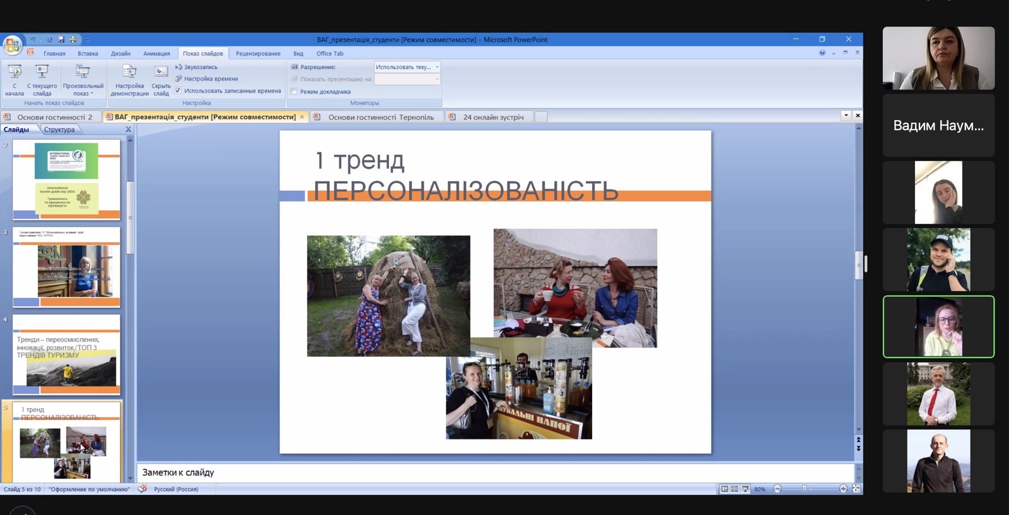Select the Структура pane tab
The height and width of the screenshot is (515, 1009).
click(x=59, y=130)
